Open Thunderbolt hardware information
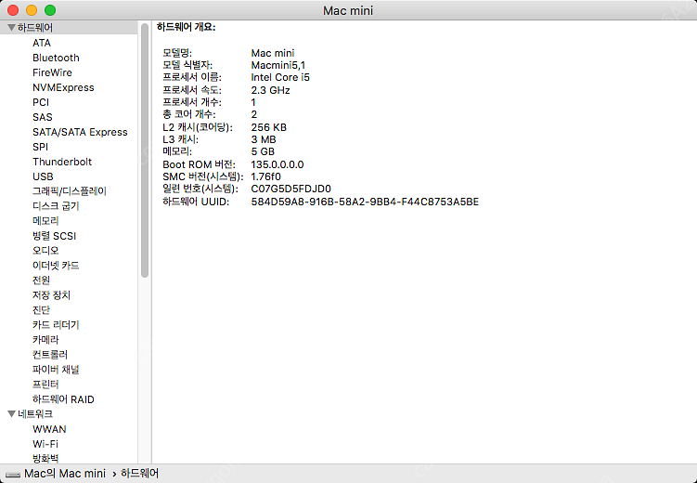The width and height of the screenshot is (697, 483). (62, 162)
